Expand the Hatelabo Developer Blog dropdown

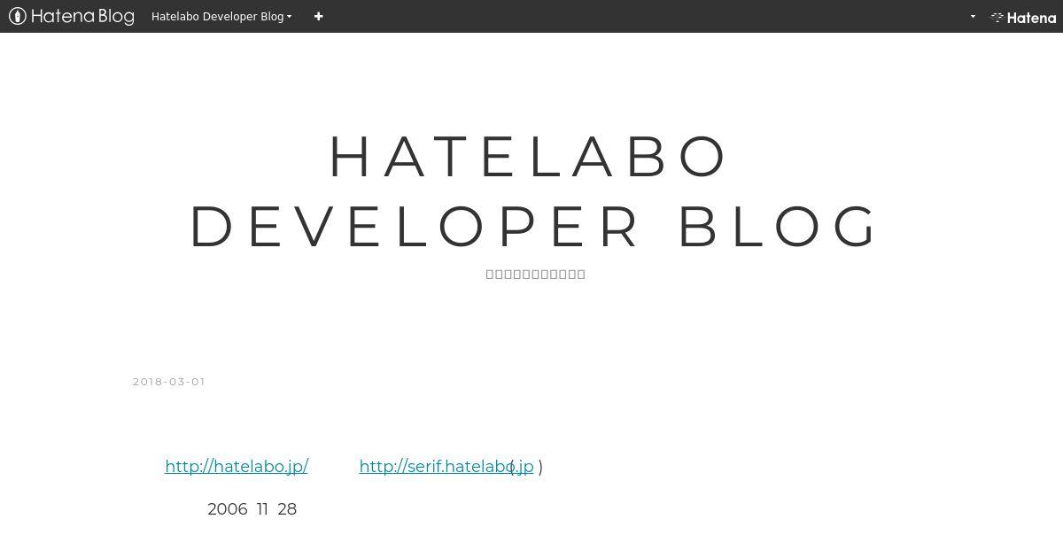[221, 16]
